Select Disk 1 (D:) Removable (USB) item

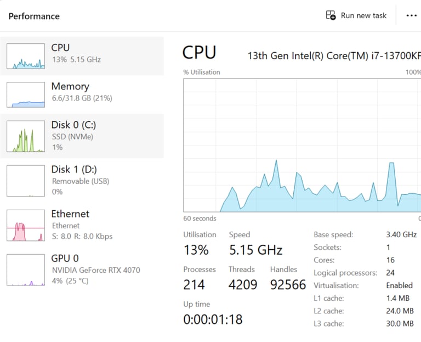(82, 181)
